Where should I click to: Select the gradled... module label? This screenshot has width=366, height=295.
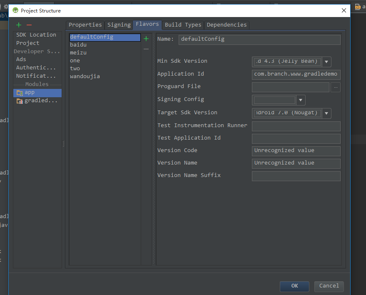pyautogui.click(x=41, y=101)
